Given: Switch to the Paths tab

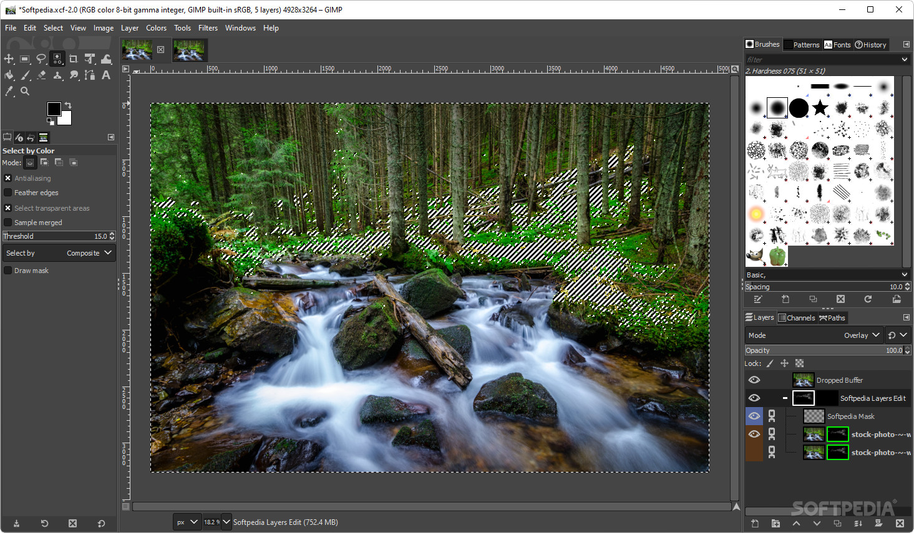Looking at the screenshot, I should pyautogui.click(x=832, y=318).
